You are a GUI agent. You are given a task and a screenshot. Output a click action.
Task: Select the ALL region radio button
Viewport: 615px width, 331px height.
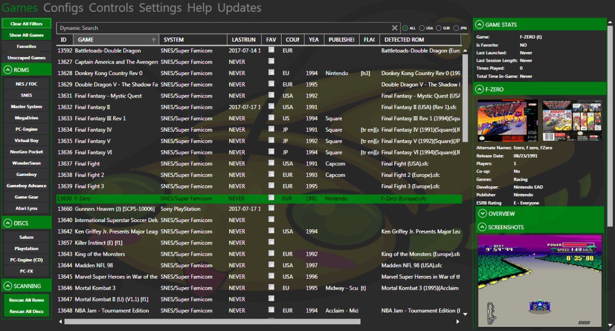click(x=406, y=28)
